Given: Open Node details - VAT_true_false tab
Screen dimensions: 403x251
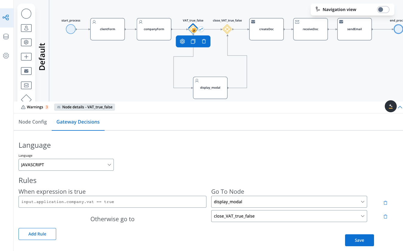Looking at the screenshot, I should coord(85,107).
